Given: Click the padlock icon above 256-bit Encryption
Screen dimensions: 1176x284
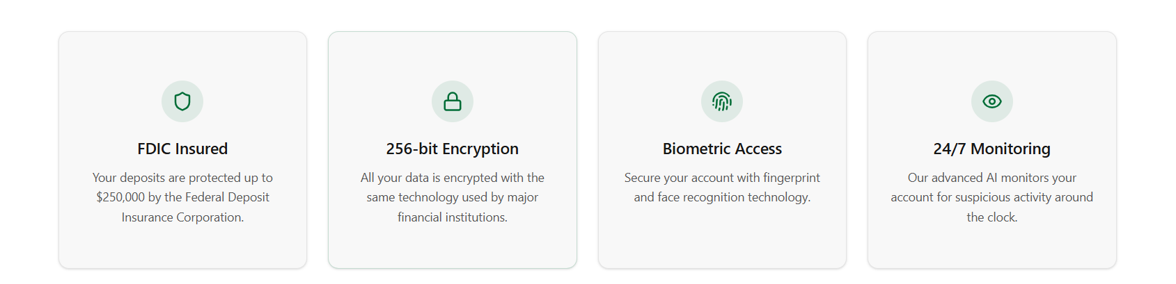Looking at the screenshot, I should pyautogui.click(x=453, y=101).
